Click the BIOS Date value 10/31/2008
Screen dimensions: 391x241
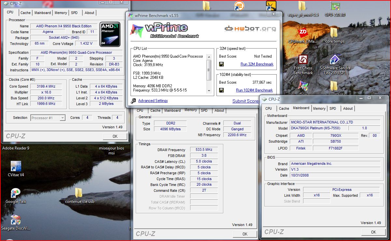[x=335, y=175]
